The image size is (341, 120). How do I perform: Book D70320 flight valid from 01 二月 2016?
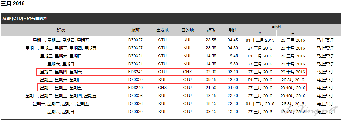pyautogui.click(x=325, y=80)
